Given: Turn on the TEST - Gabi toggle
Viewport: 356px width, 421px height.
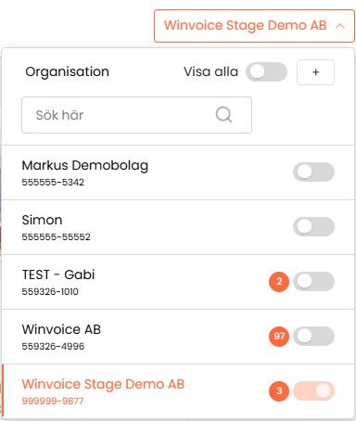Looking at the screenshot, I should coord(313,282).
